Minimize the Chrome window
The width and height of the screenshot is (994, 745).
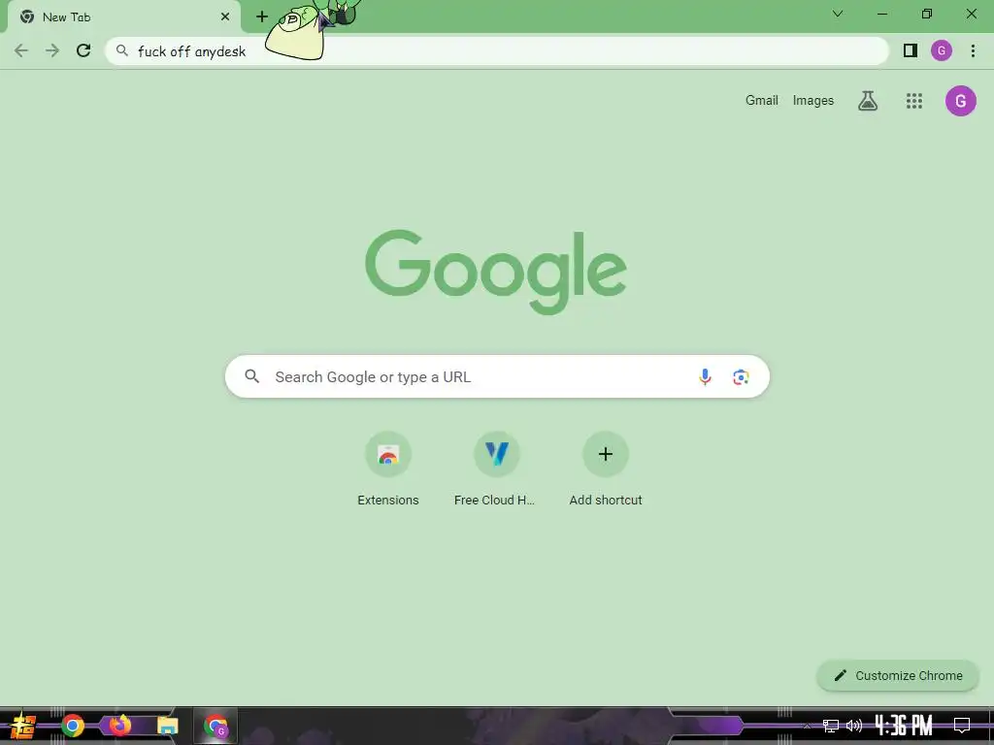(x=881, y=14)
